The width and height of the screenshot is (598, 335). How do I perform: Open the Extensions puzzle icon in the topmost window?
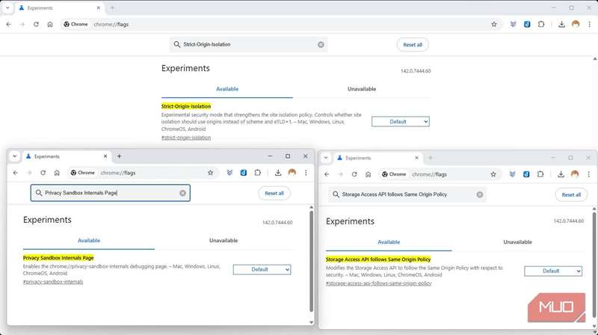(x=541, y=24)
